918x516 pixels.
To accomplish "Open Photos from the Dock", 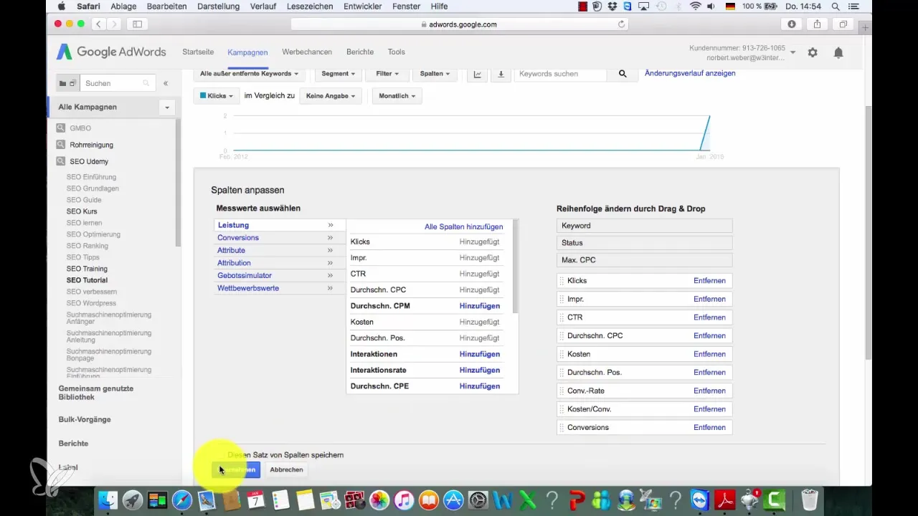I will (x=379, y=500).
